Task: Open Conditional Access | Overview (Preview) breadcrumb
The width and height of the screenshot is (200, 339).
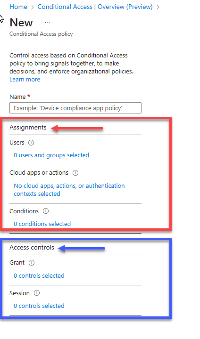Action: (x=95, y=7)
